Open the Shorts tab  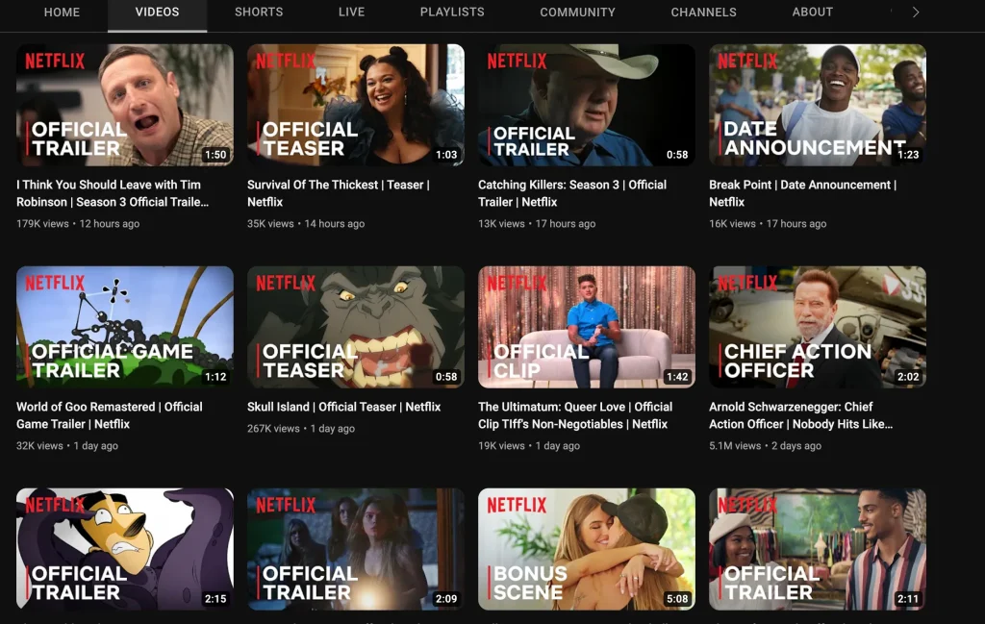click(259, 12)
